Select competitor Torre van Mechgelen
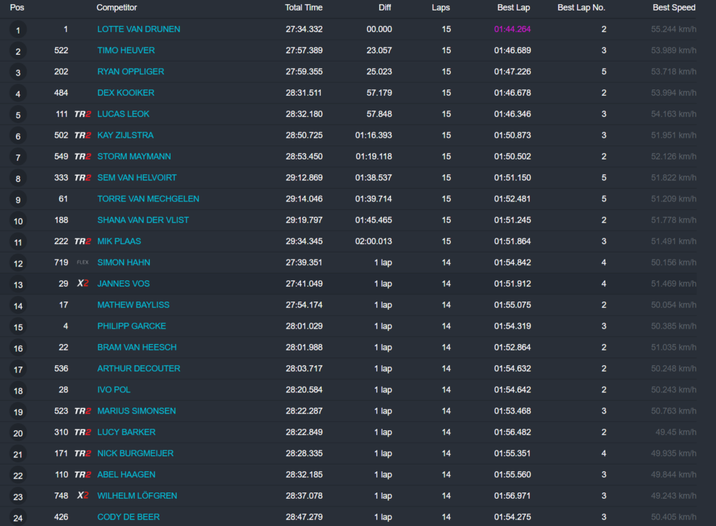The height and width of the screenshot is (526, 716). tap(148, 199)
